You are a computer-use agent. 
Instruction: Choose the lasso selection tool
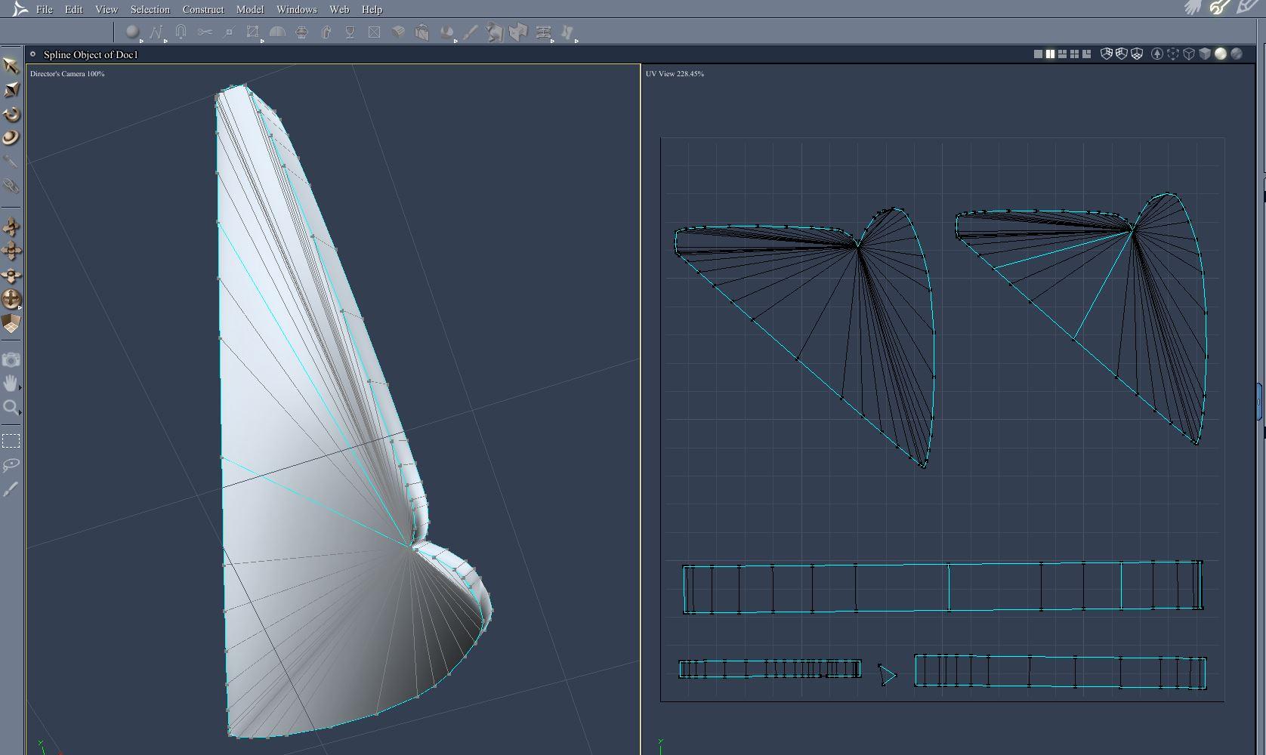point(11,464)
